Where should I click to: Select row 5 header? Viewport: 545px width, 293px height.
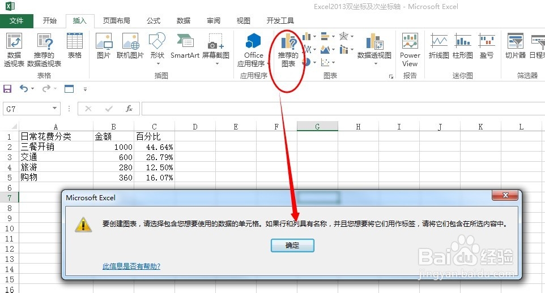[10, 178]
